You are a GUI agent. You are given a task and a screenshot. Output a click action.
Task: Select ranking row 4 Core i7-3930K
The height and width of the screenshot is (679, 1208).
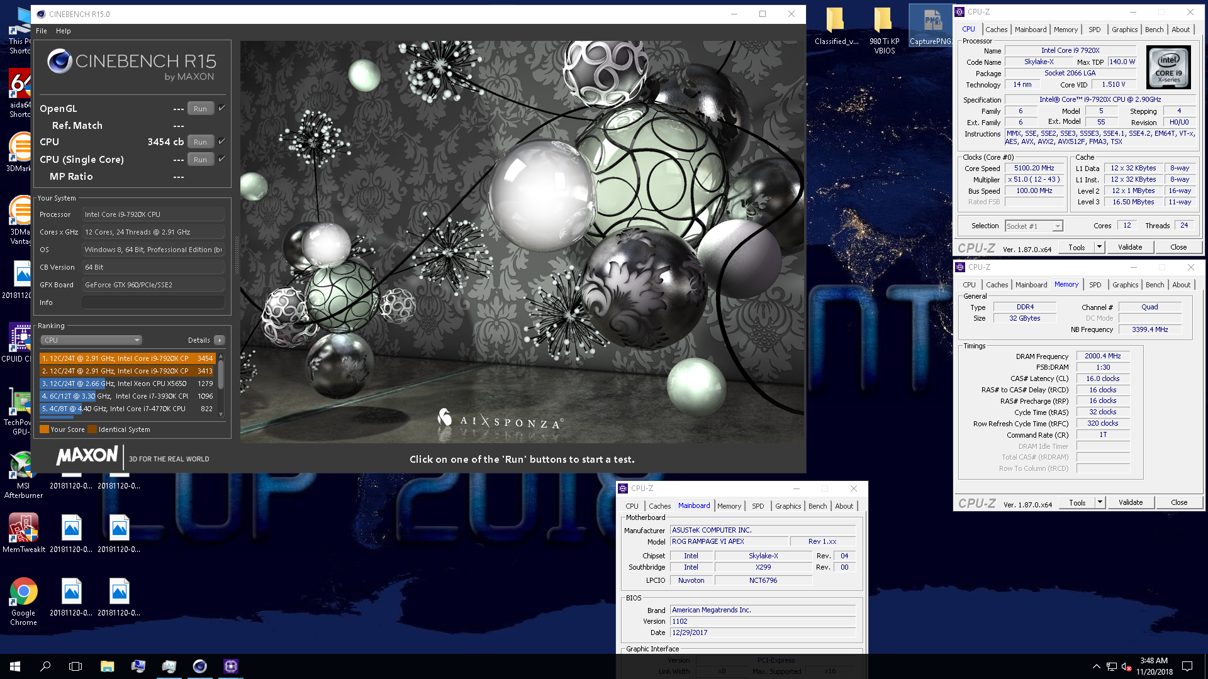click(x=128, y=396)
